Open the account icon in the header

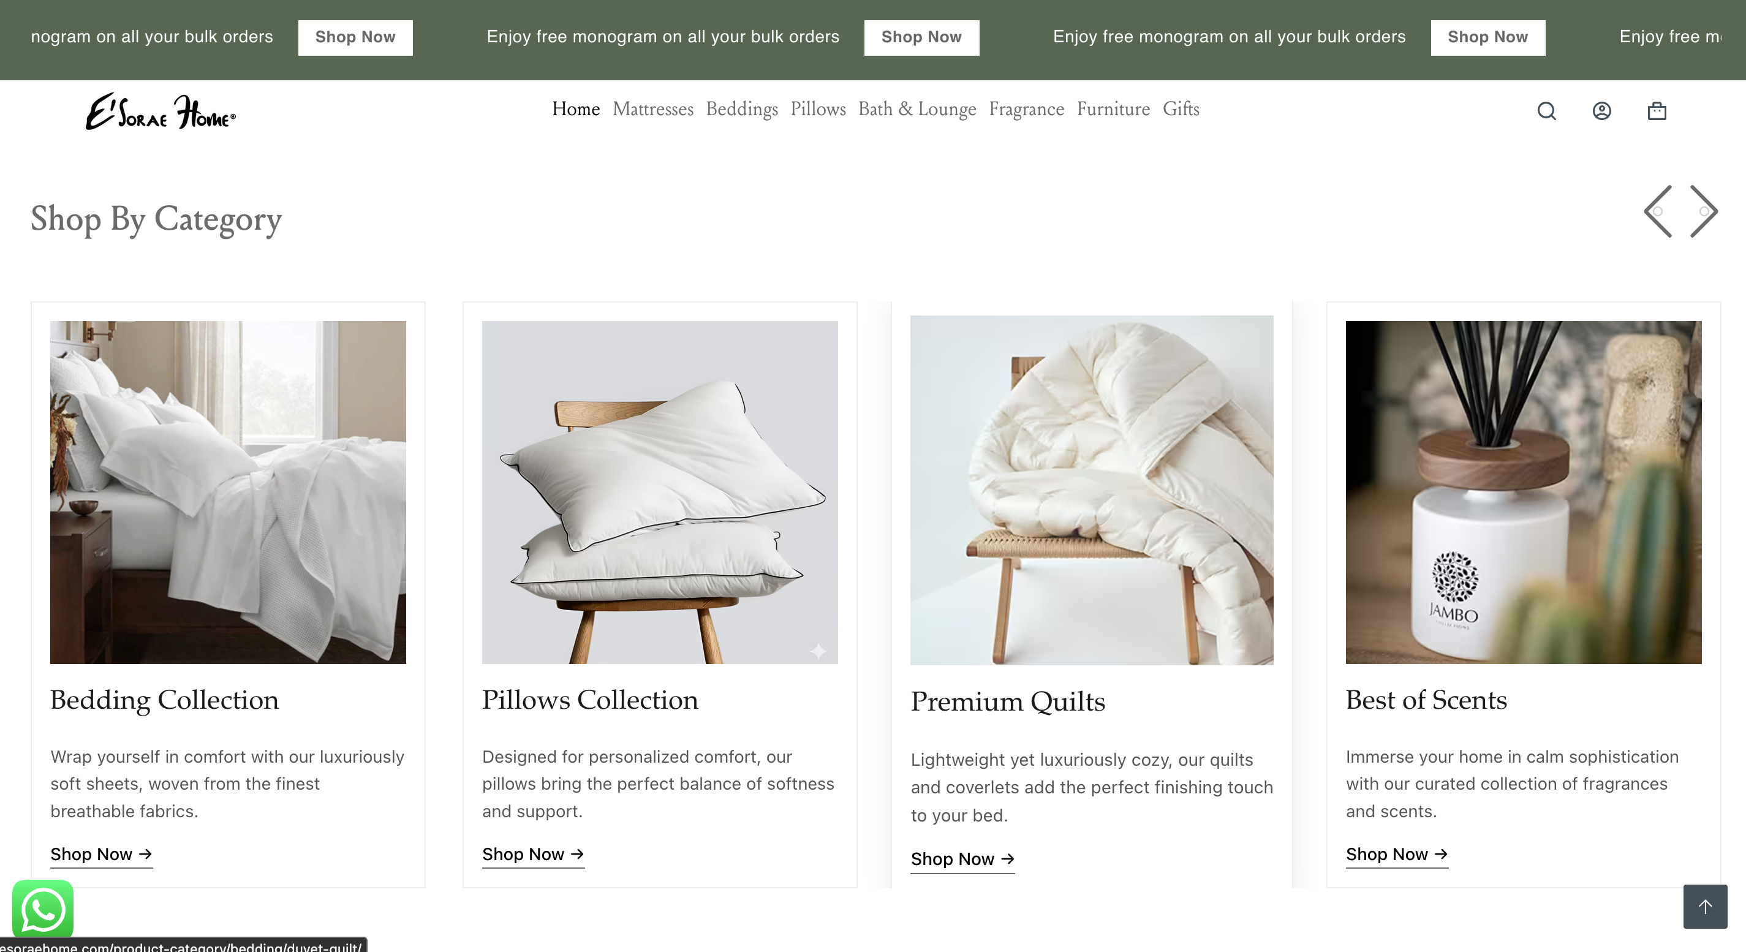point(1601,110)
